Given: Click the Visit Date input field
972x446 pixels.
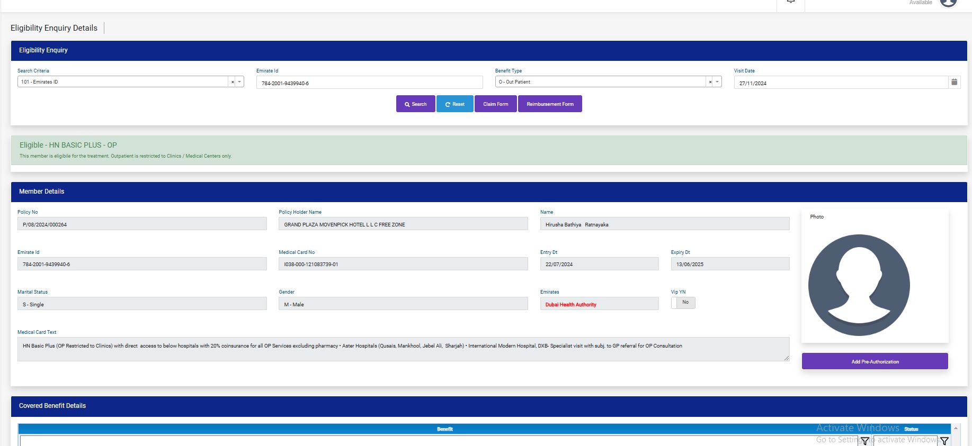Looking at the screenshot, I should tap(841, 83).
